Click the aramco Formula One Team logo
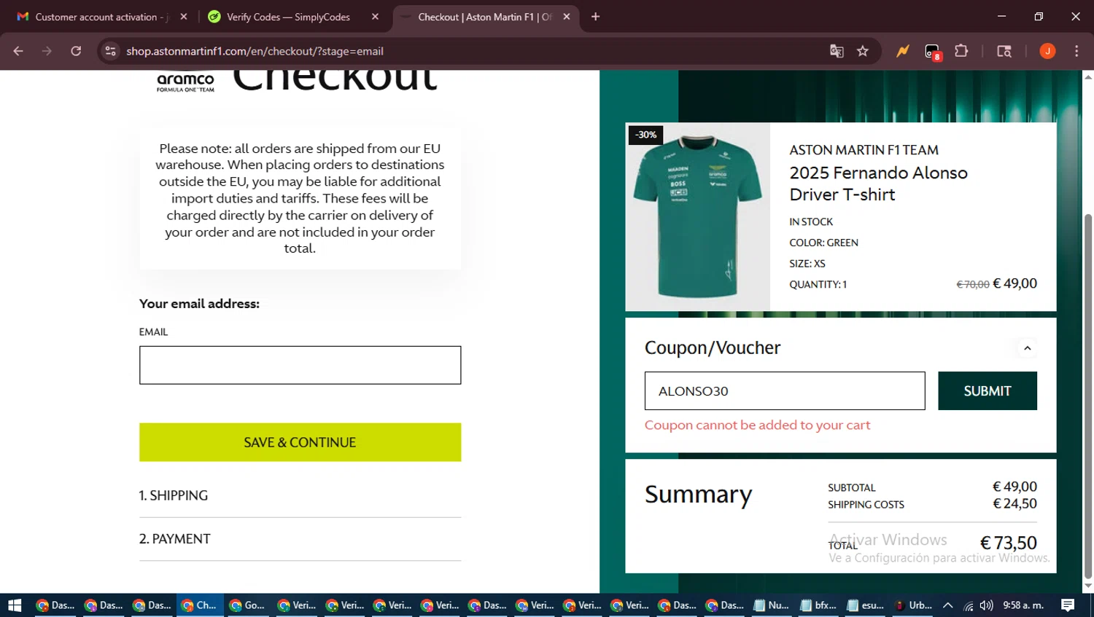Viewport: 1094px width, 617px height. click(185, 82)
